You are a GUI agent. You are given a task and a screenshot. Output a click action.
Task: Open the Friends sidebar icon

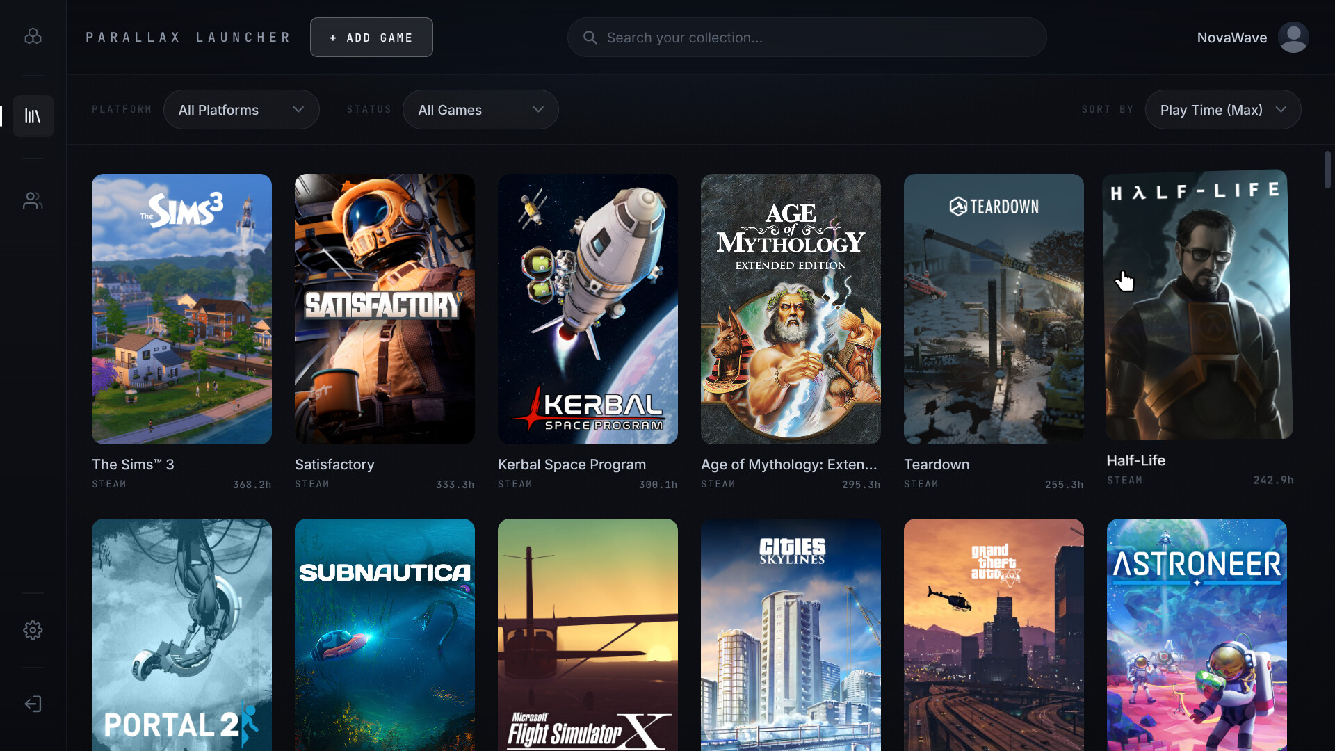pyautogui.click(x=33, y=201)
